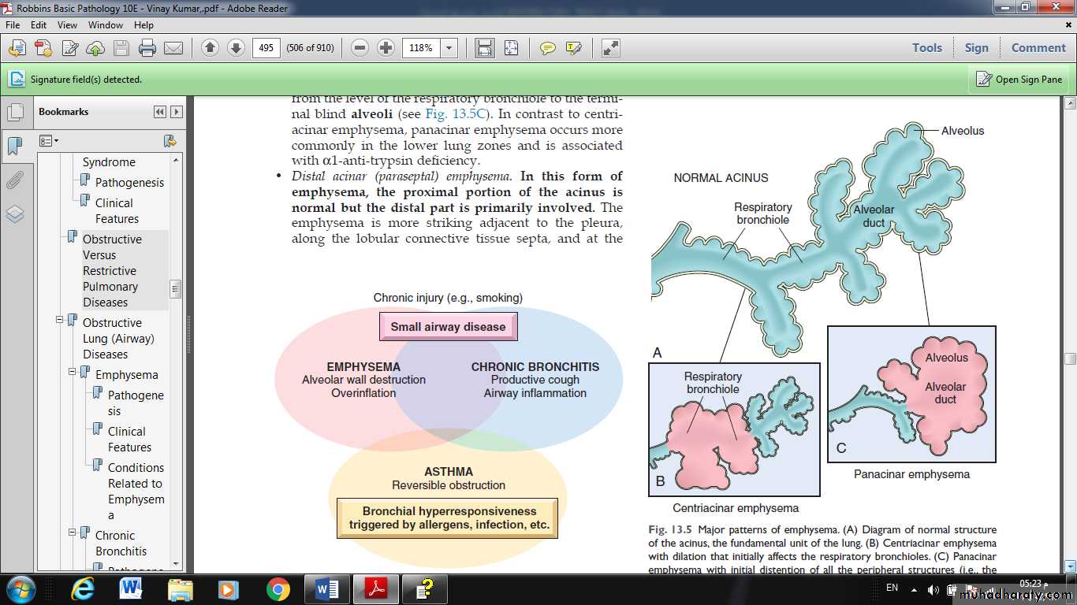1077x605 pixels.
Task: Collapse Obstructive Lung (Airway) Diseases node
Action: 60,319
